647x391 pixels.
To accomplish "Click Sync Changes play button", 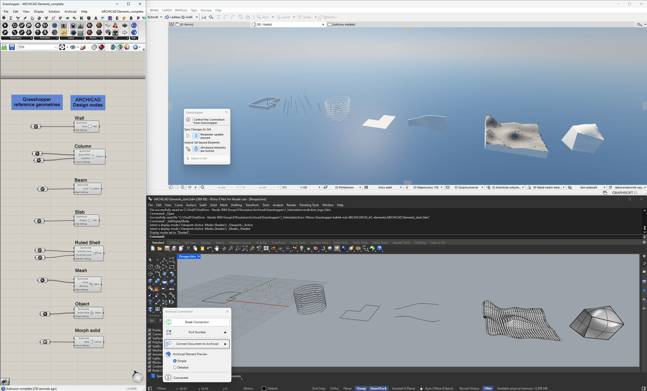I will click(188, 136).
